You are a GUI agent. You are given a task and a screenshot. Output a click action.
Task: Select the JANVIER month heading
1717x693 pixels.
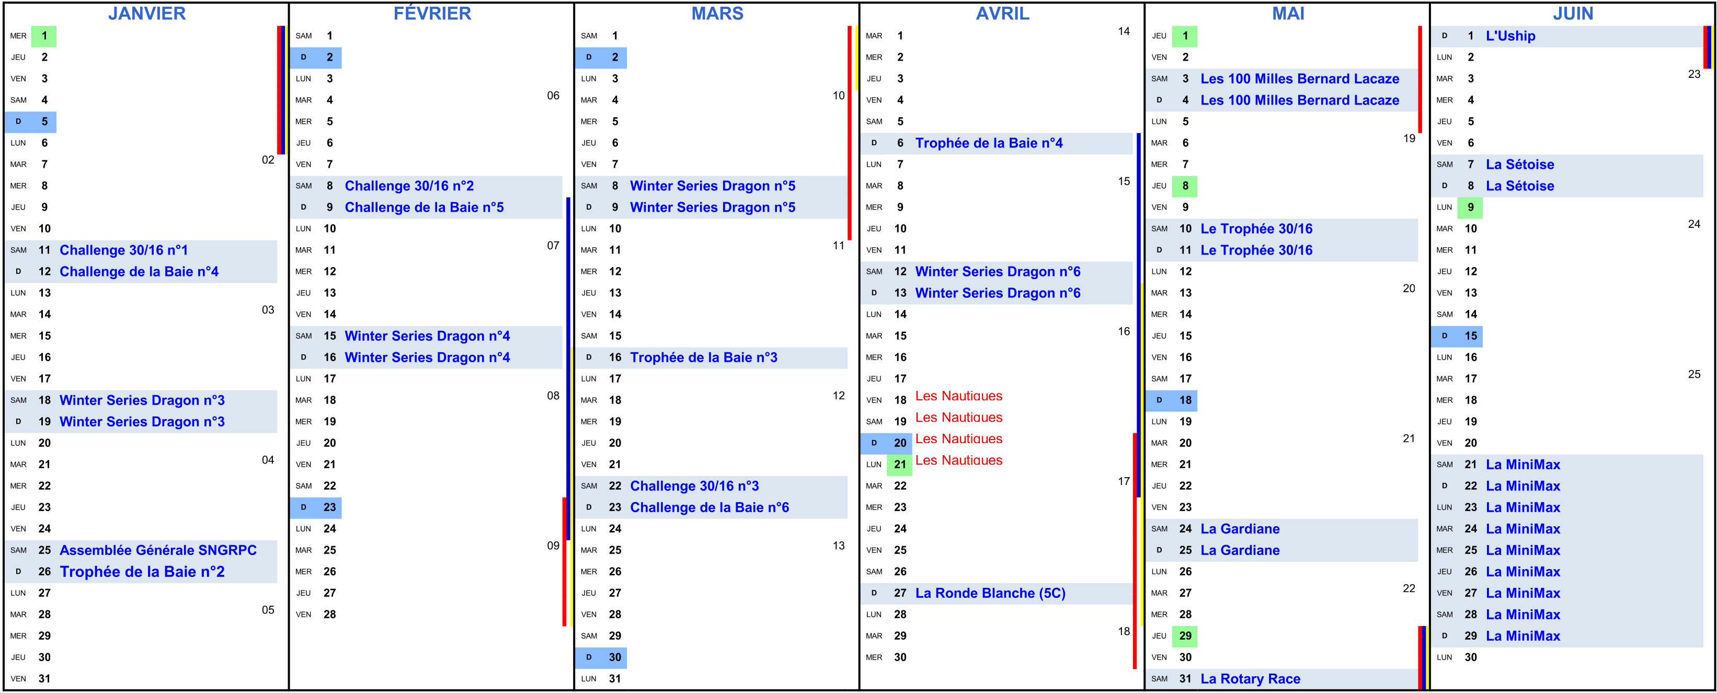point(146,14)
